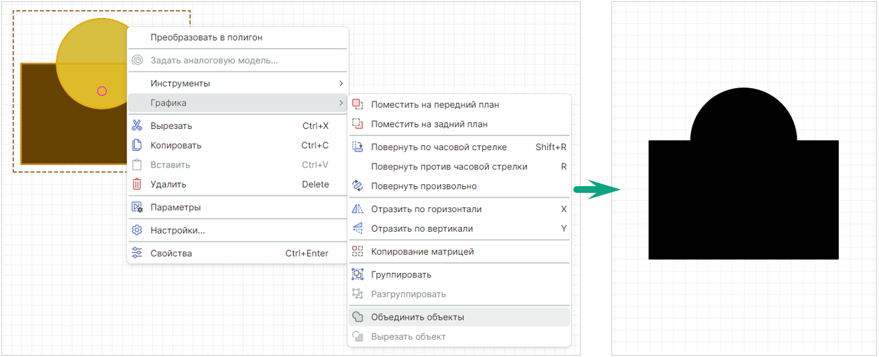
Task: Expand the Инструменты submenu arrow
Action: [340, 83]
